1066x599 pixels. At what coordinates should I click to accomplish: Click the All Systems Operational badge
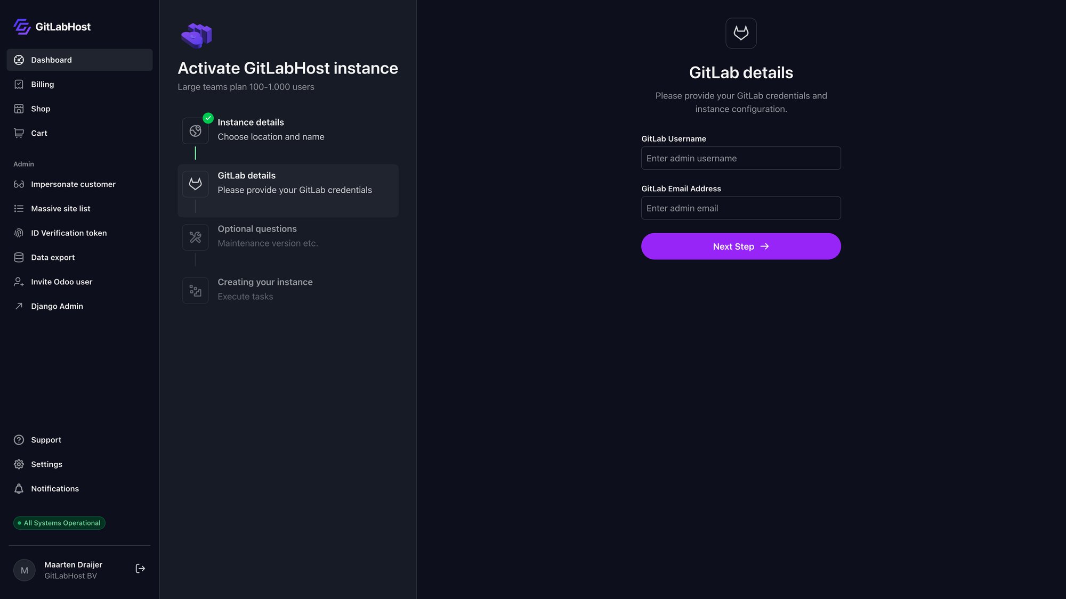click(59, 522)
